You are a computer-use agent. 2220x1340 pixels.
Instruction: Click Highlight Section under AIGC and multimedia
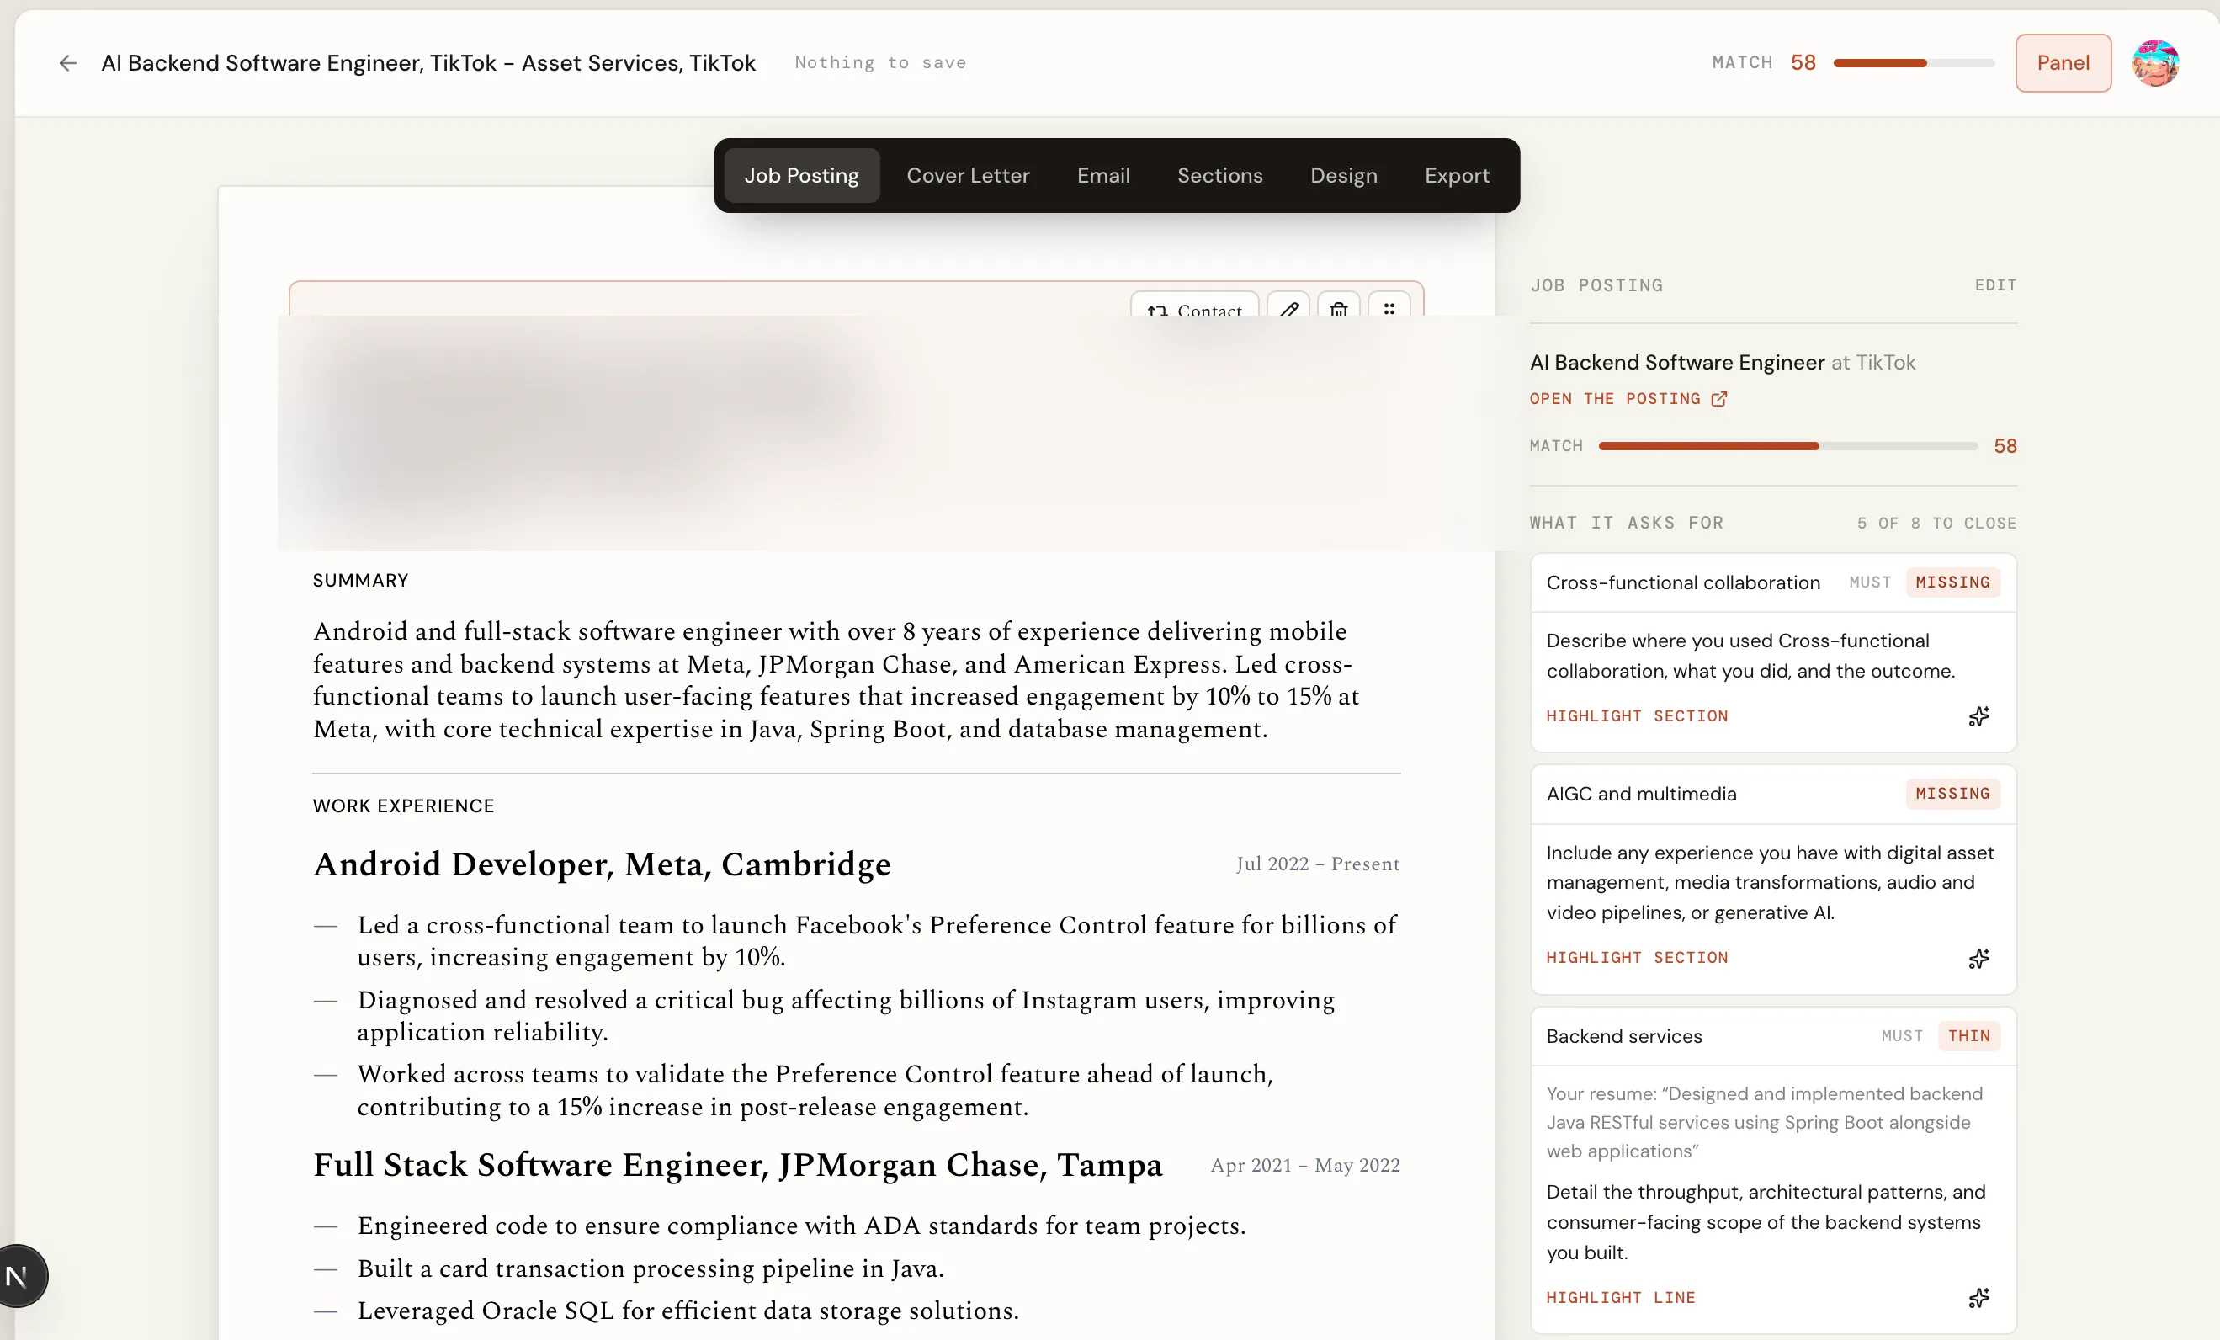pos(1637,958)
